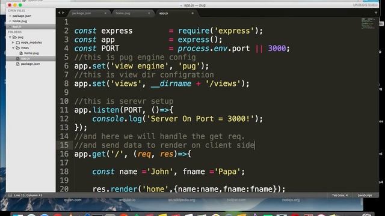Viewport: 385px width, 216px height.
Task: Click app.js file icon in Folders
Action: click(17, 59)
